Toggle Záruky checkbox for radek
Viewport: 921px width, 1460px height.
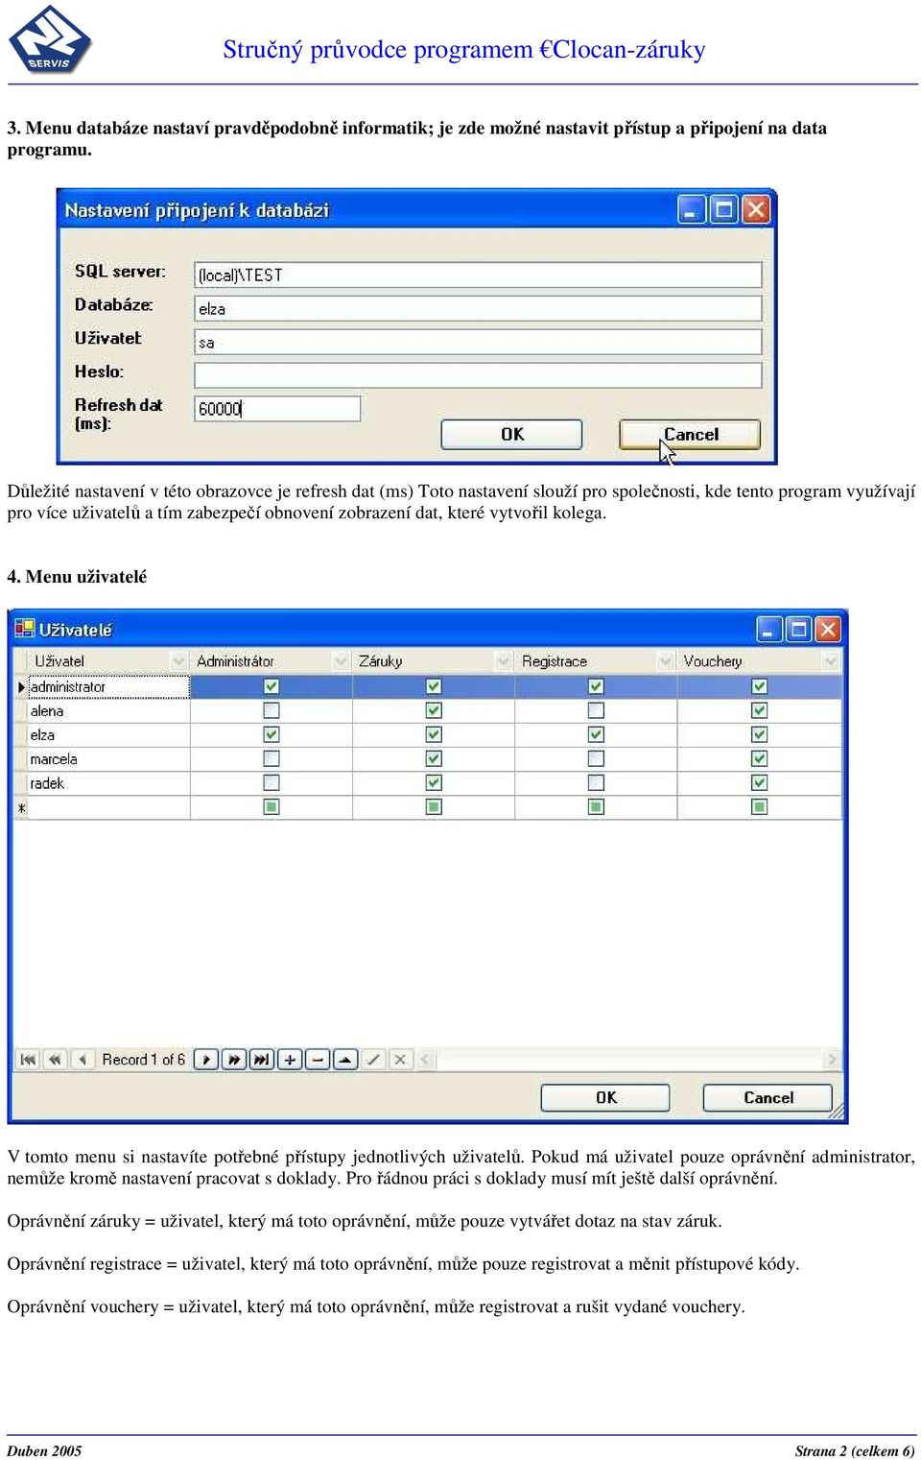434,782
